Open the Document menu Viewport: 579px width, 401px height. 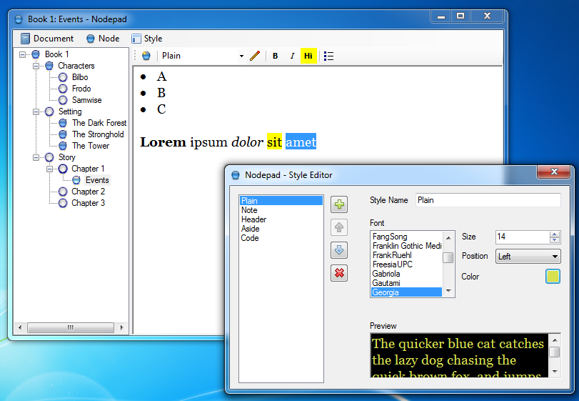point(47,39)
